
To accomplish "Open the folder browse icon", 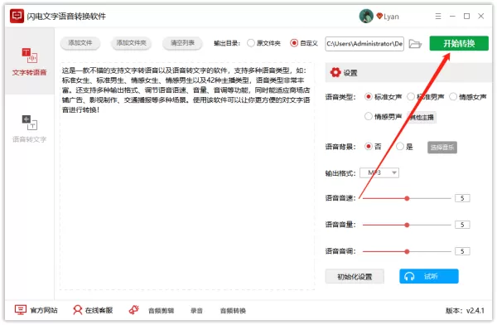I will coord(415,43).
